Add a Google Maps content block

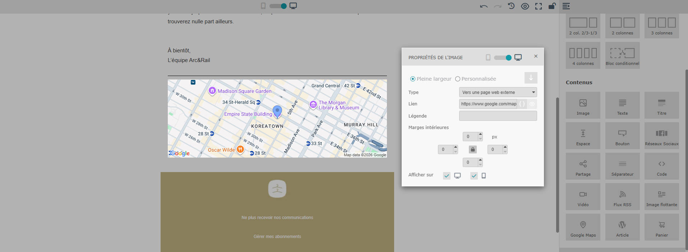click(x=583, y=227)
